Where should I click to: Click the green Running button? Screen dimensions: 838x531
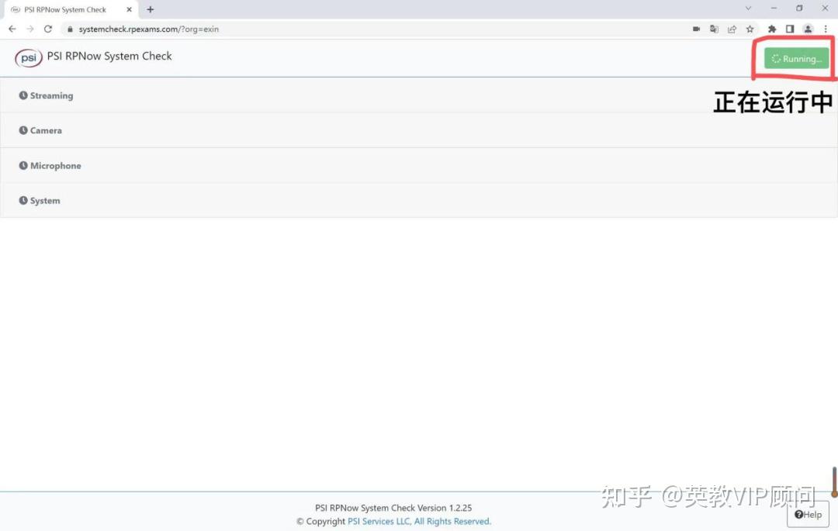point(795,58)
